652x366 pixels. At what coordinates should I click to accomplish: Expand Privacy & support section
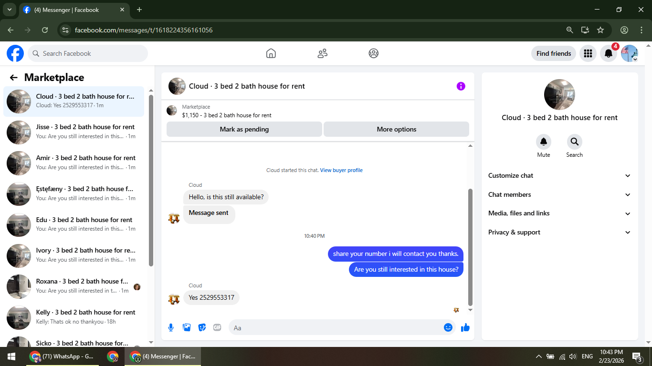tap(559, 233)
